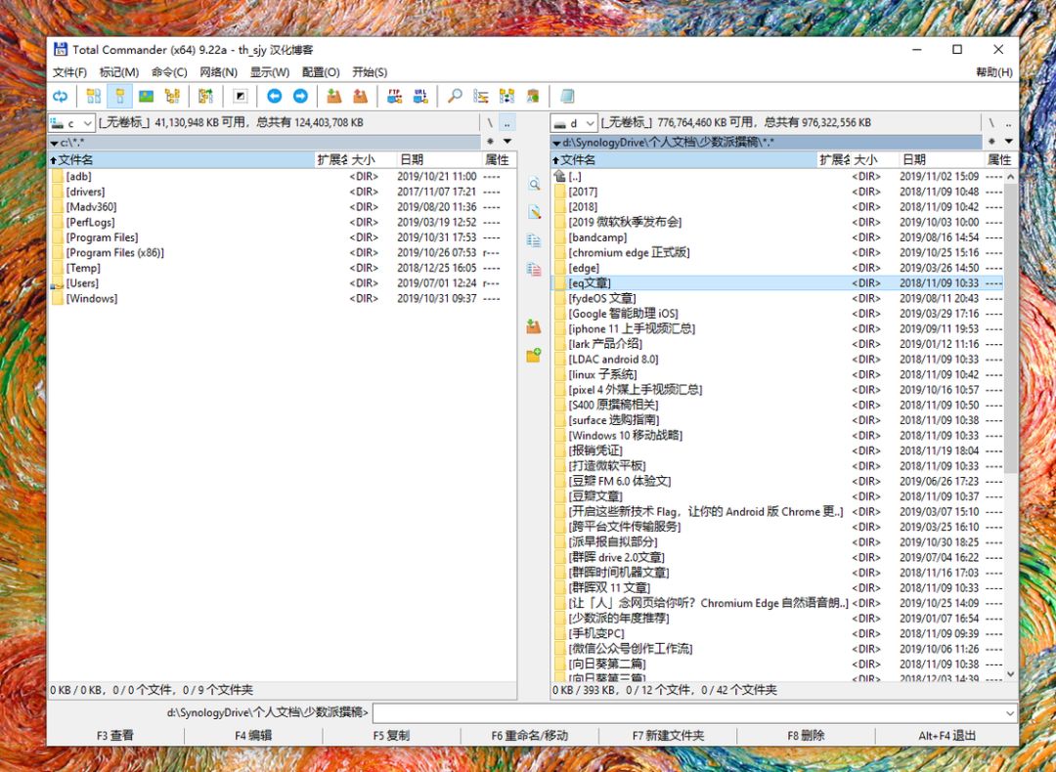Click the invert selection toolbar icon
Screen dimensions: 1056x772
point(241,96)
